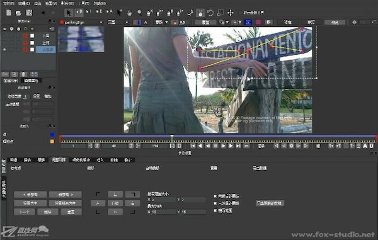The width and height of the screenshot is (378, 240).
Task: Open a project with the folder icon
Action: 18,13
